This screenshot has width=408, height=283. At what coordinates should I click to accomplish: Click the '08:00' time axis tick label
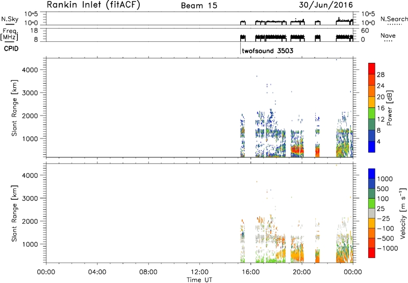click(148, 272)
